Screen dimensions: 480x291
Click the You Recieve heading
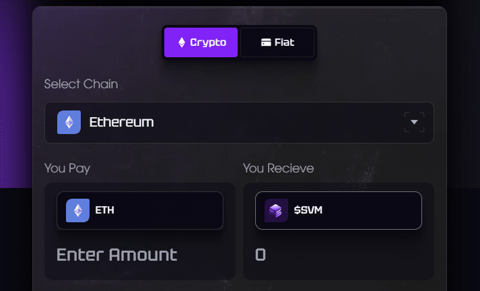278,168
